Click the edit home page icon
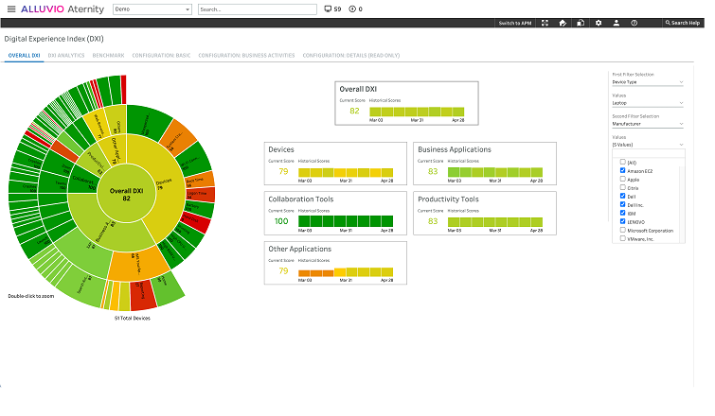715x416 pixels. [563, 23]
